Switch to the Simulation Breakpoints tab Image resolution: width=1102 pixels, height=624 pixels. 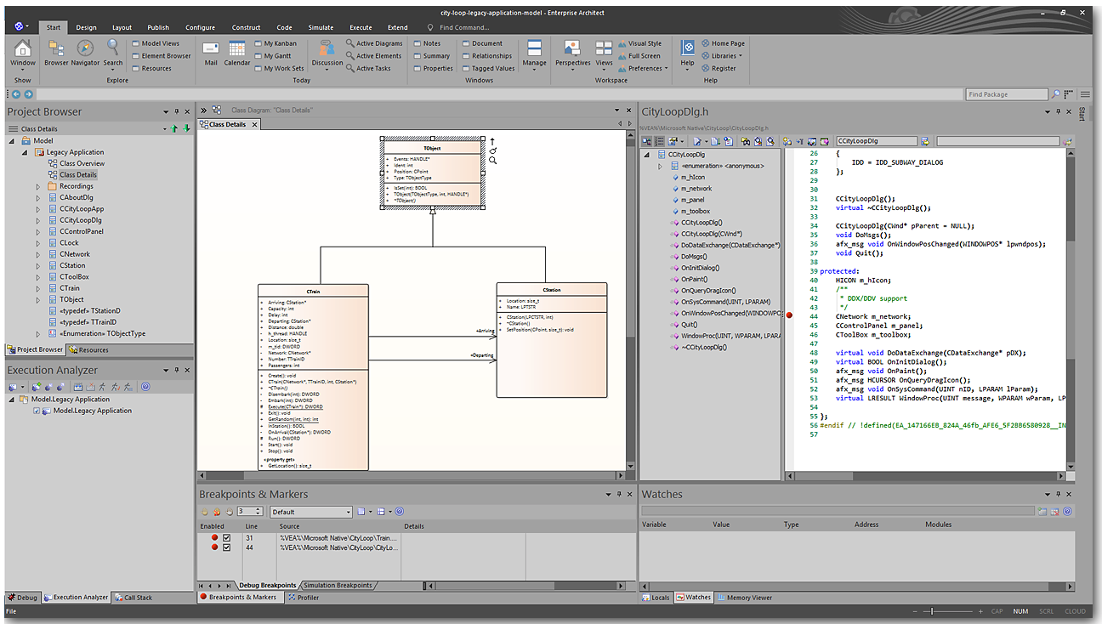[338, 586]
